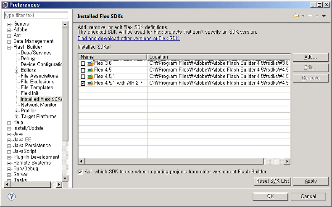
Task: Open Find and download other Flex SDK link
Action: pyautogui.click(x=129, y=39)
